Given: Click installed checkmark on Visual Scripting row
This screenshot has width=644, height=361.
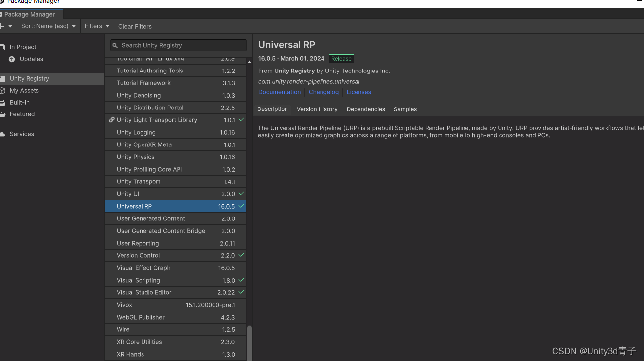Looking at the screenshot, I should click(x=241, y=280).
